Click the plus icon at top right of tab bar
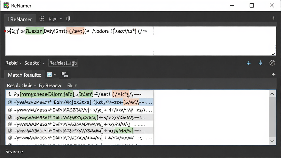 pos(274,18)
